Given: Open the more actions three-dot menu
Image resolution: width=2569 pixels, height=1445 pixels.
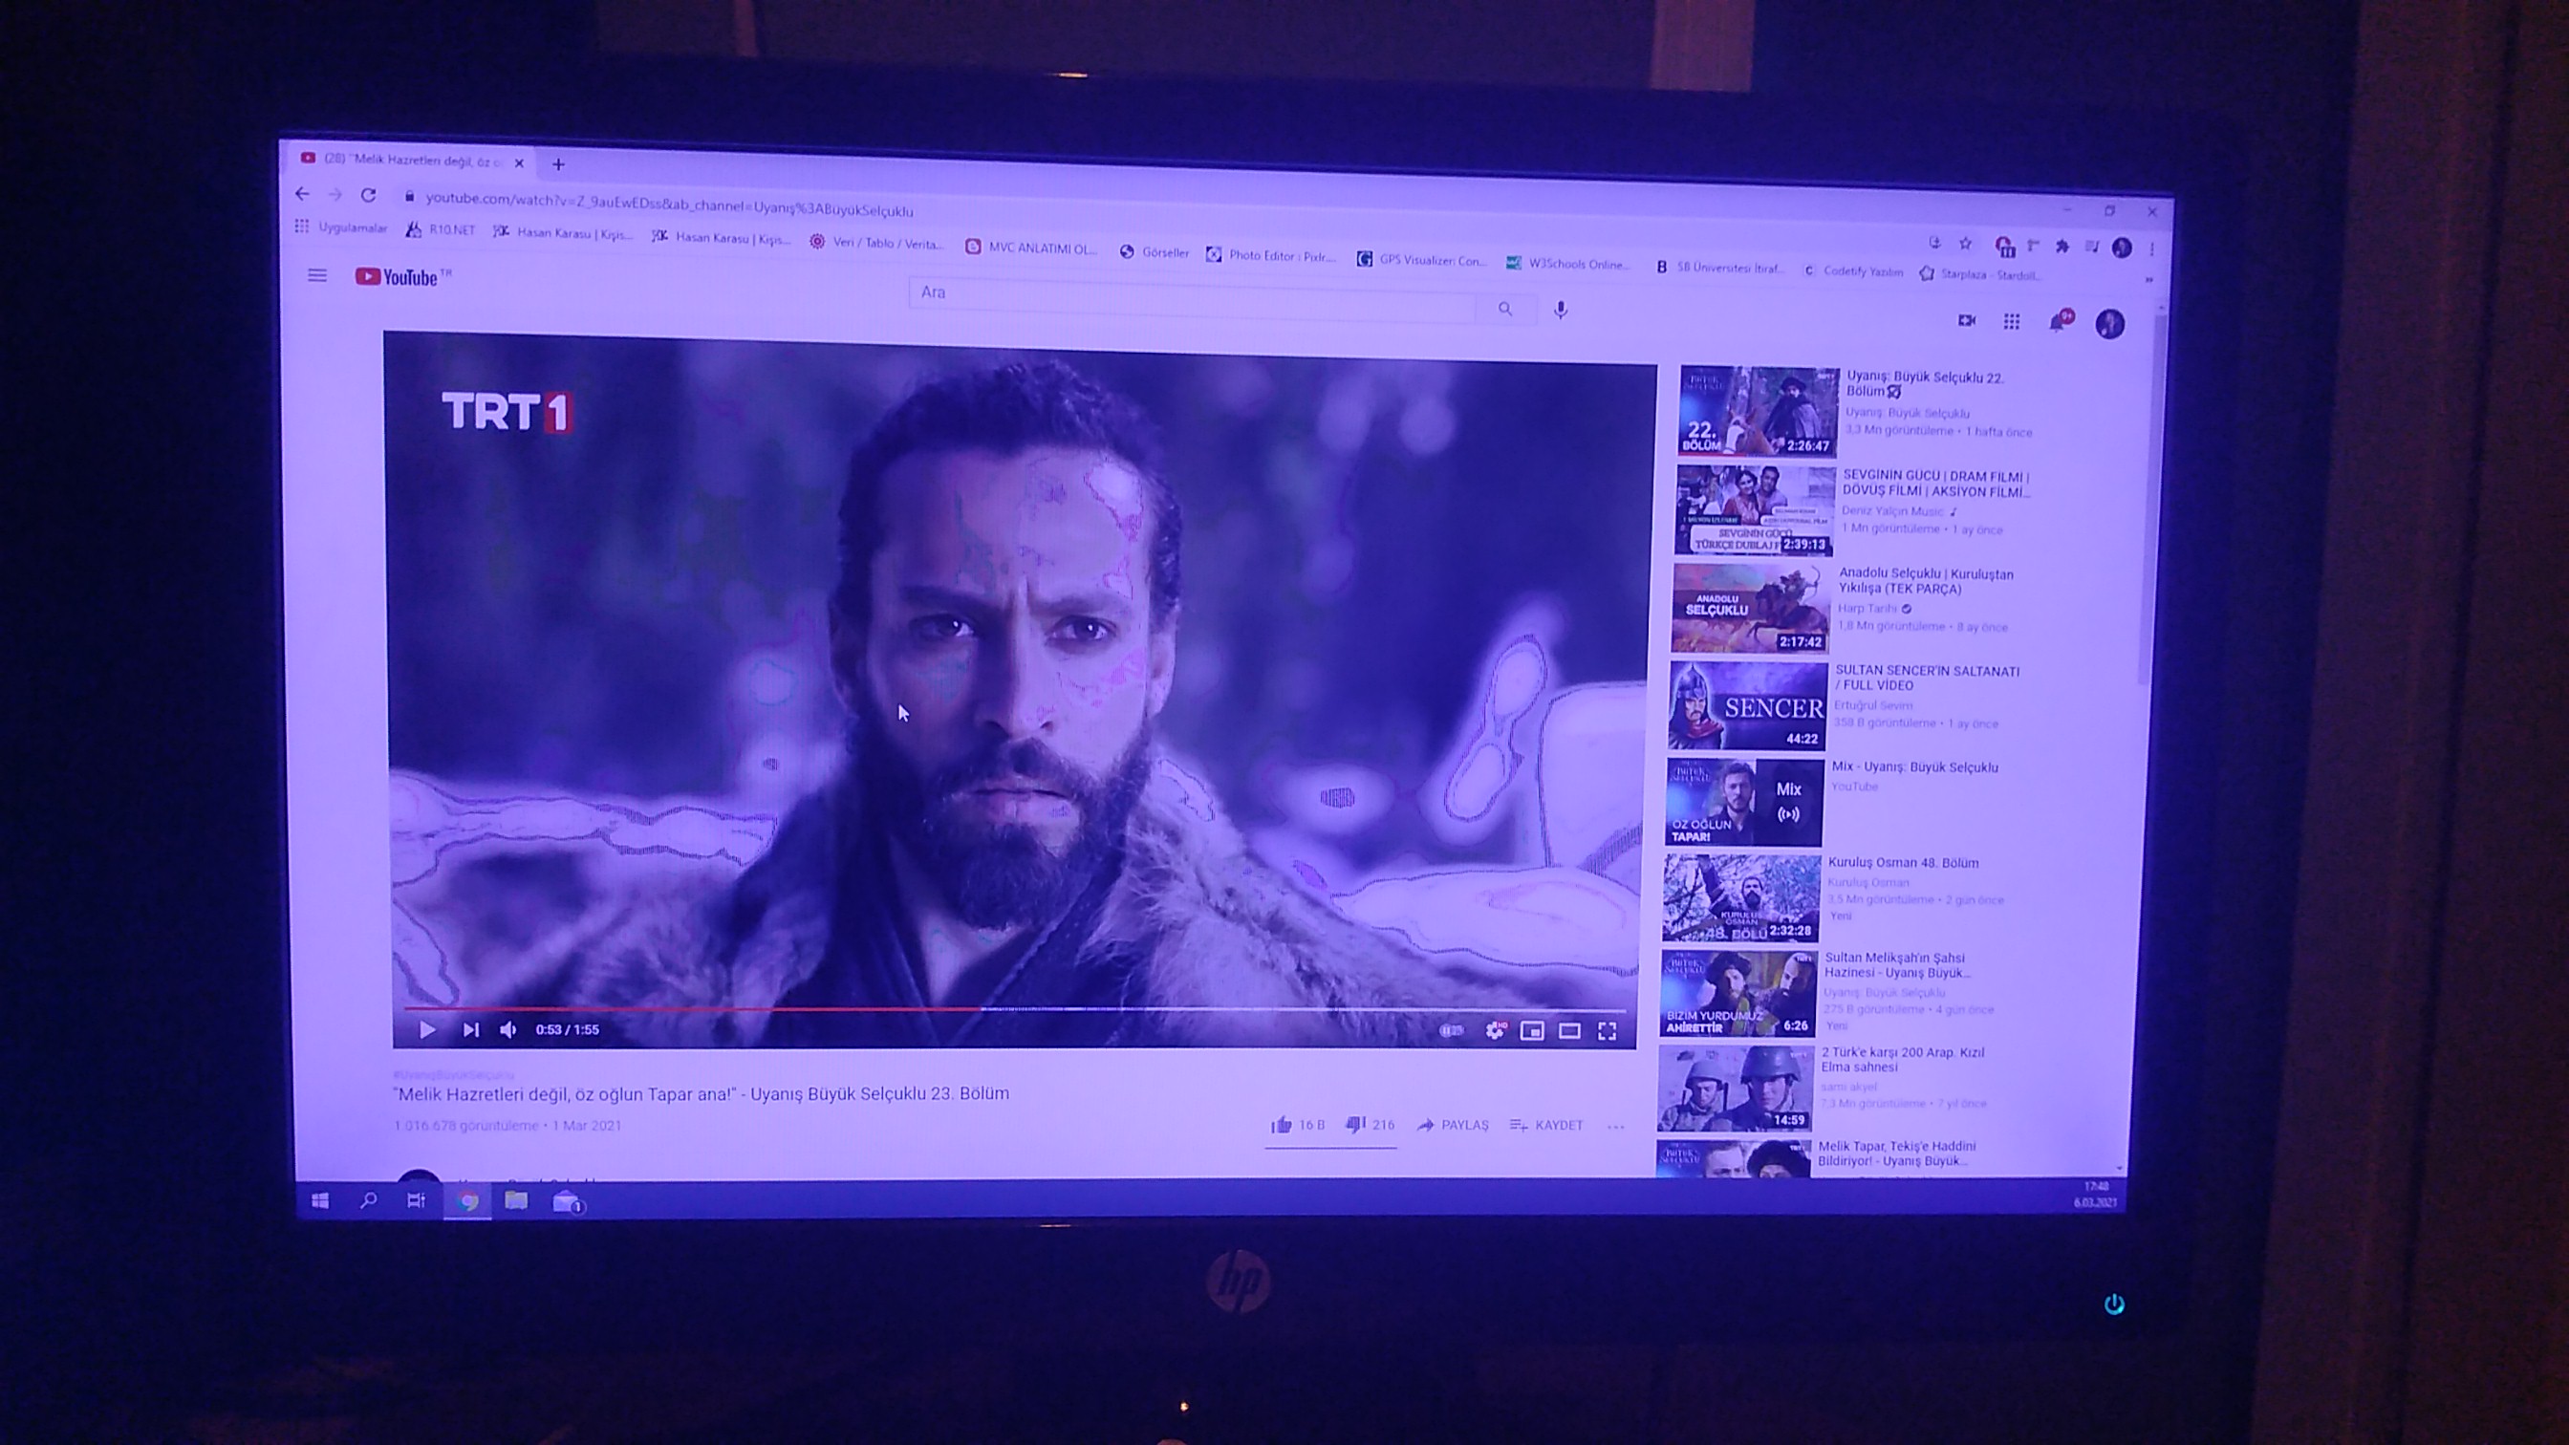Looking at the screenshot, I should (1616, 1126).
